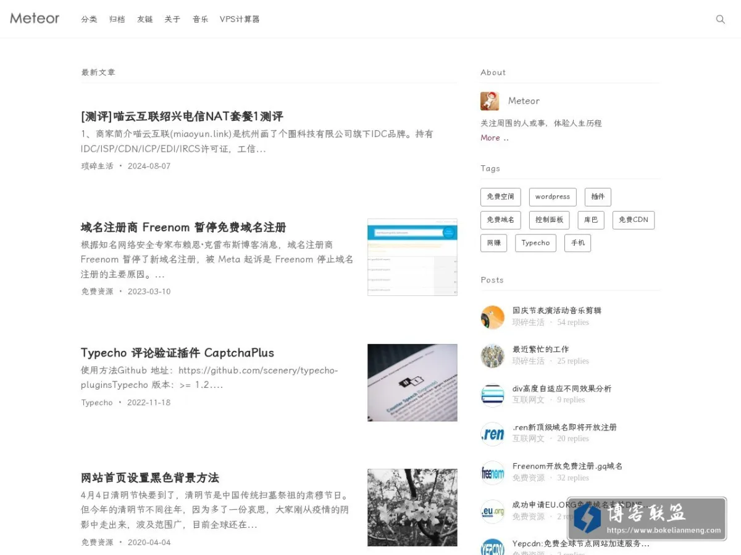
Task: Click the Freenom logo icon
Action: [493, 472]
